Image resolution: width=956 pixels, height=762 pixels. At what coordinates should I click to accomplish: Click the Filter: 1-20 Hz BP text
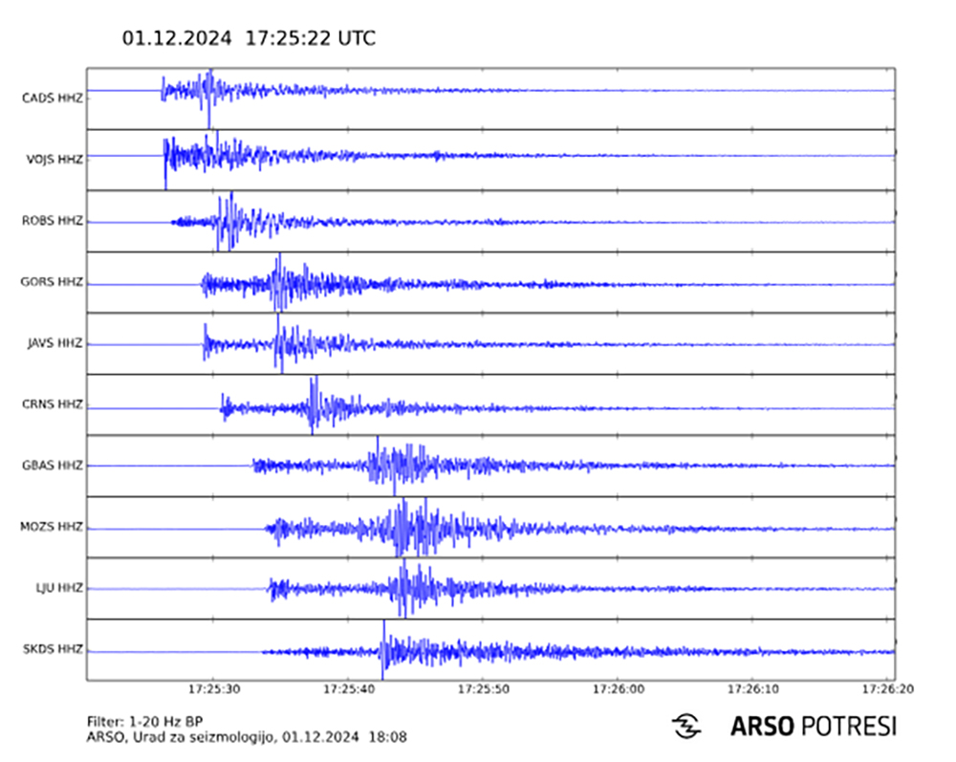(142, 721)
